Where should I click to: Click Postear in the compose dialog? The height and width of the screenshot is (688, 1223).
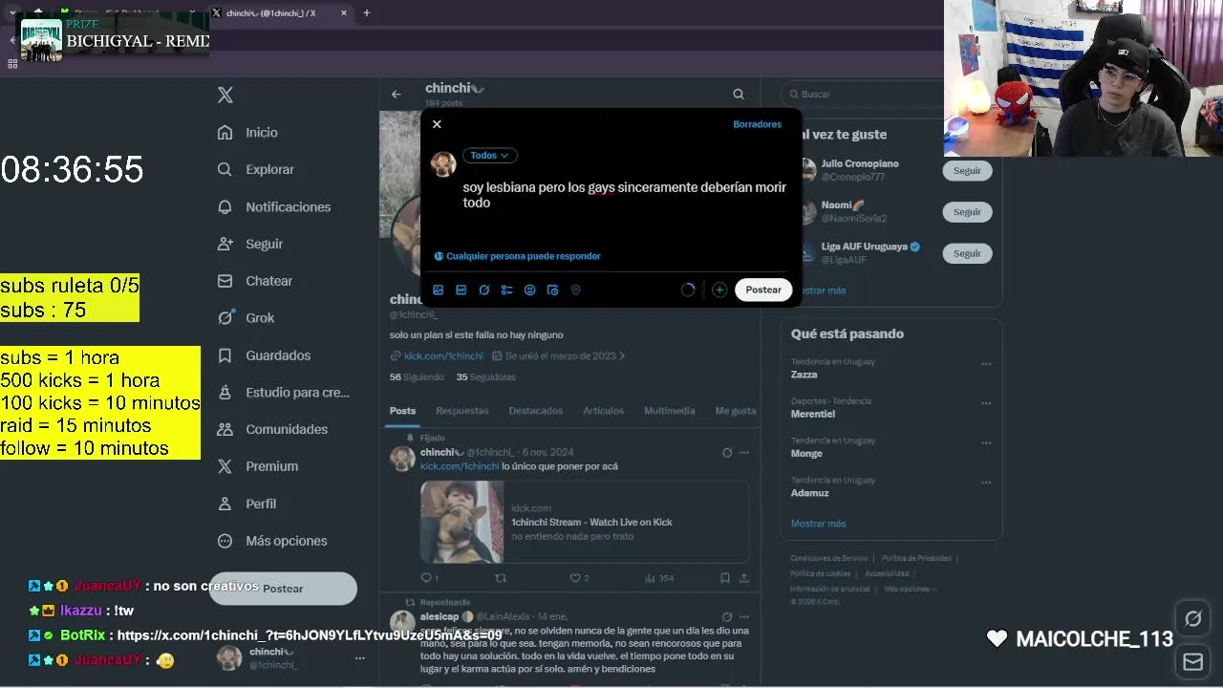763,290
